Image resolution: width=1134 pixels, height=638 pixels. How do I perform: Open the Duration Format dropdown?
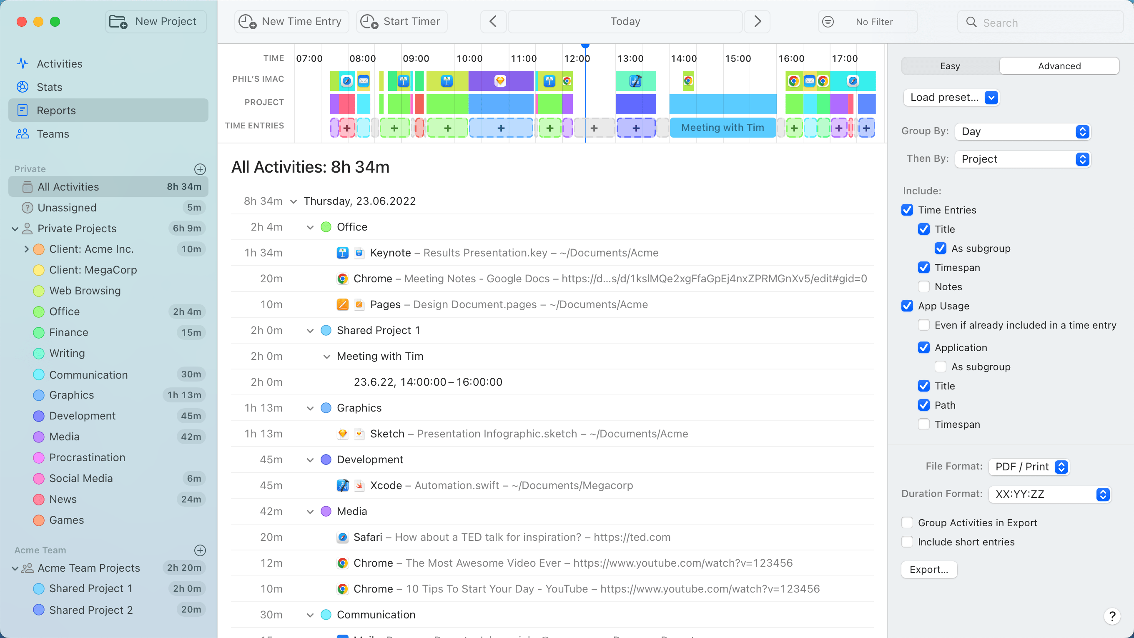click(x=1049, y=494)
